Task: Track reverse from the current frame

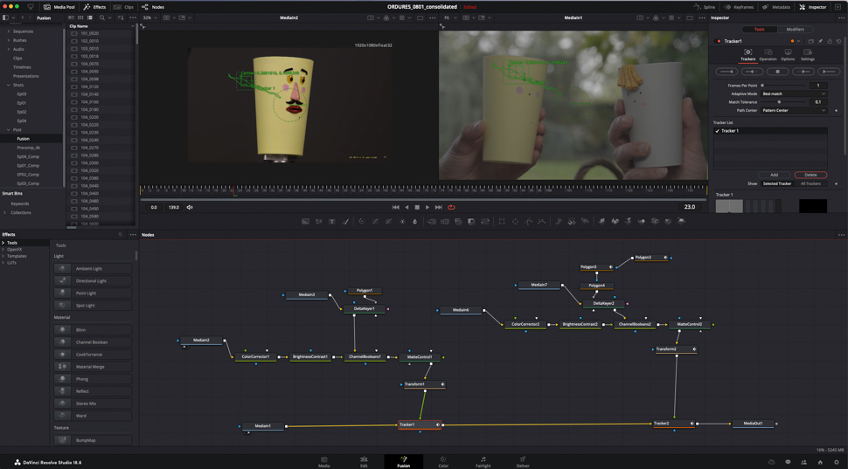Action: (753, 72)
